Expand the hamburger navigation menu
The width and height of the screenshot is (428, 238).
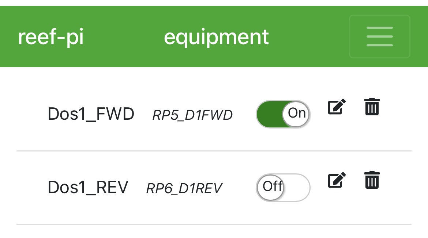point(379,37)
